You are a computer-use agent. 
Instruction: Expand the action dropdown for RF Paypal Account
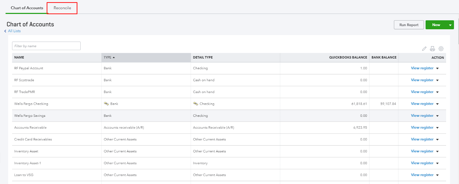coord(437,68)
